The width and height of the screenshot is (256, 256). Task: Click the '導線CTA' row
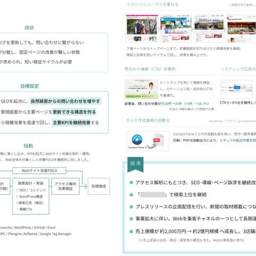click(25, 209)
